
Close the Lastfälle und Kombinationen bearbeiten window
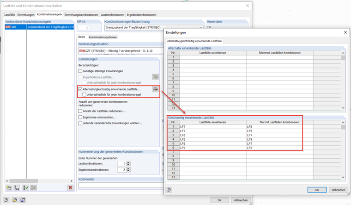[248, 6]
